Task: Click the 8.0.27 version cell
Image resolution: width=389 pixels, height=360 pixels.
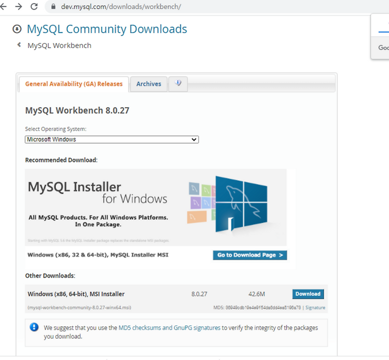Action: [x=199, y=294]
